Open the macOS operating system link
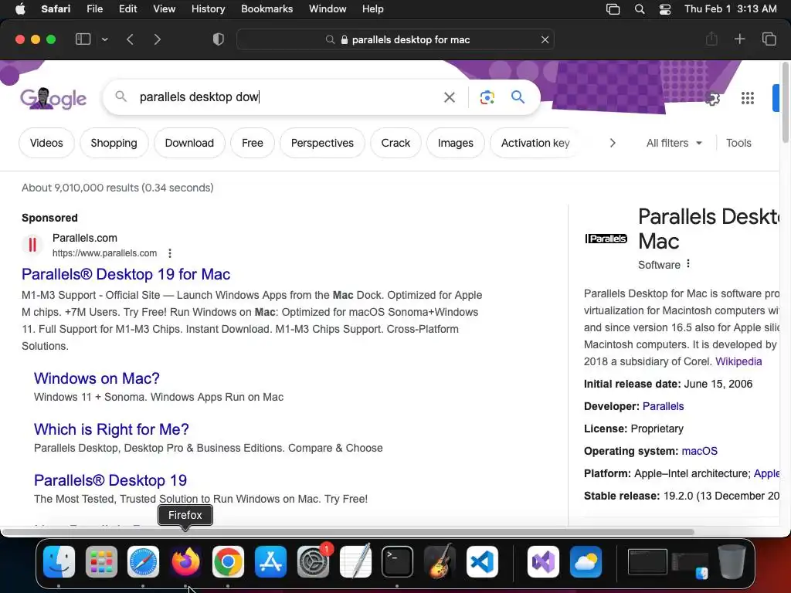Screen dimensions: 791x593 coord(699,451)
